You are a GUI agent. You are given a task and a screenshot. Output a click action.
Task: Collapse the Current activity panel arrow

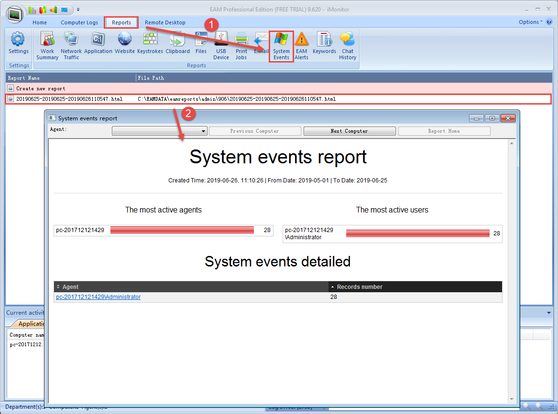pyautogui.click(x=549, y=313)
